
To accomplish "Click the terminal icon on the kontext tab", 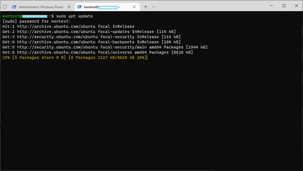I will click(x=79, y=7).
